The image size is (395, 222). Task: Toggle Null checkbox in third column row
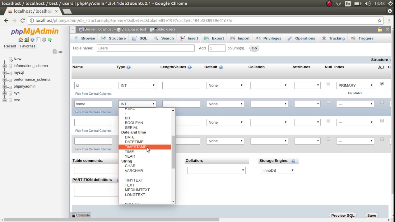pyautogui.click(x=328, y=121)
